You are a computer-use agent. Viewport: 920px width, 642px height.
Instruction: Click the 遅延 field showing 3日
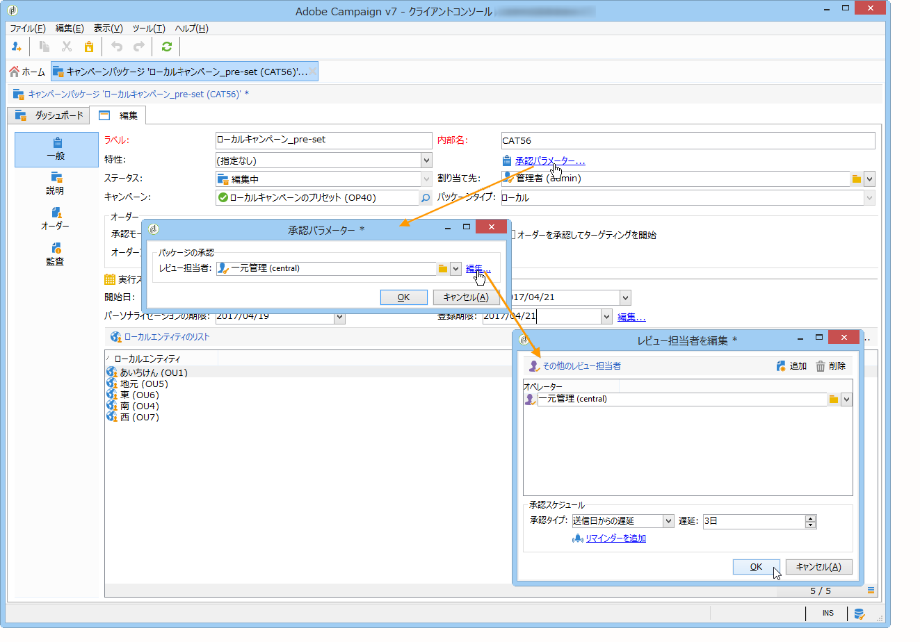[754, 521]
